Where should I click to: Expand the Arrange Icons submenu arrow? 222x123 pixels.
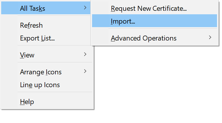point(85,71)
